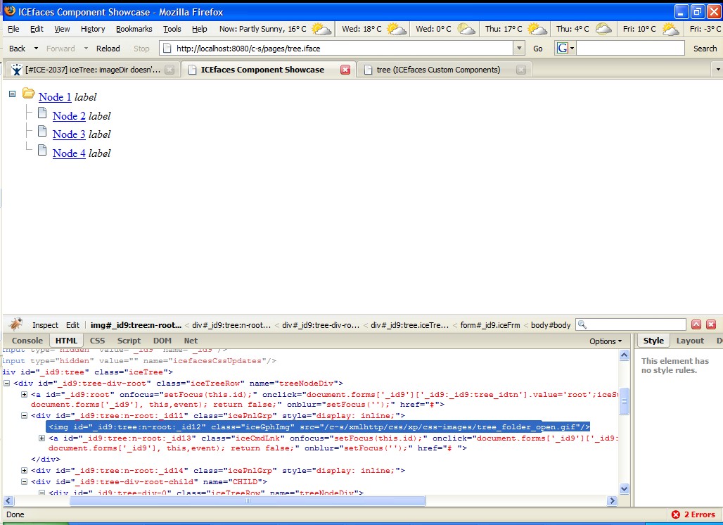Click the horizontal scrollbar thumb in HTML panel
The height and width of the screenshot is (525, 723).
247,500
